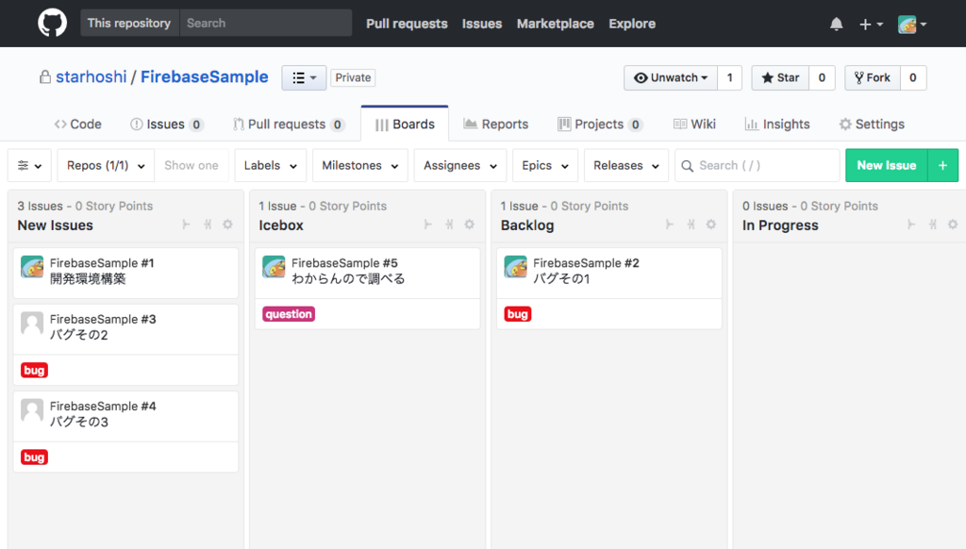
Task: Switch to the Code tab
Action: [77, 124]
